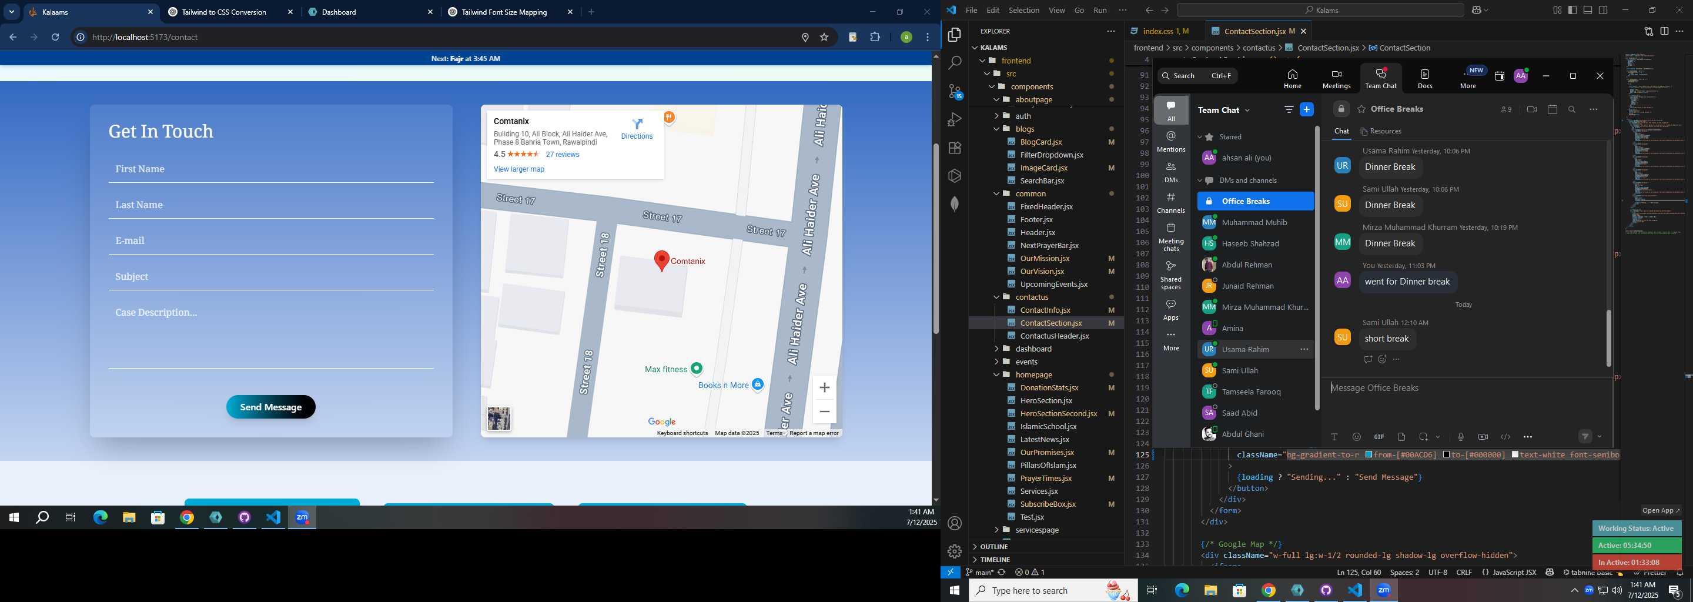Click the audio message microphone icon in Zoom
1693x602 pixels.
coord(1460,436)
